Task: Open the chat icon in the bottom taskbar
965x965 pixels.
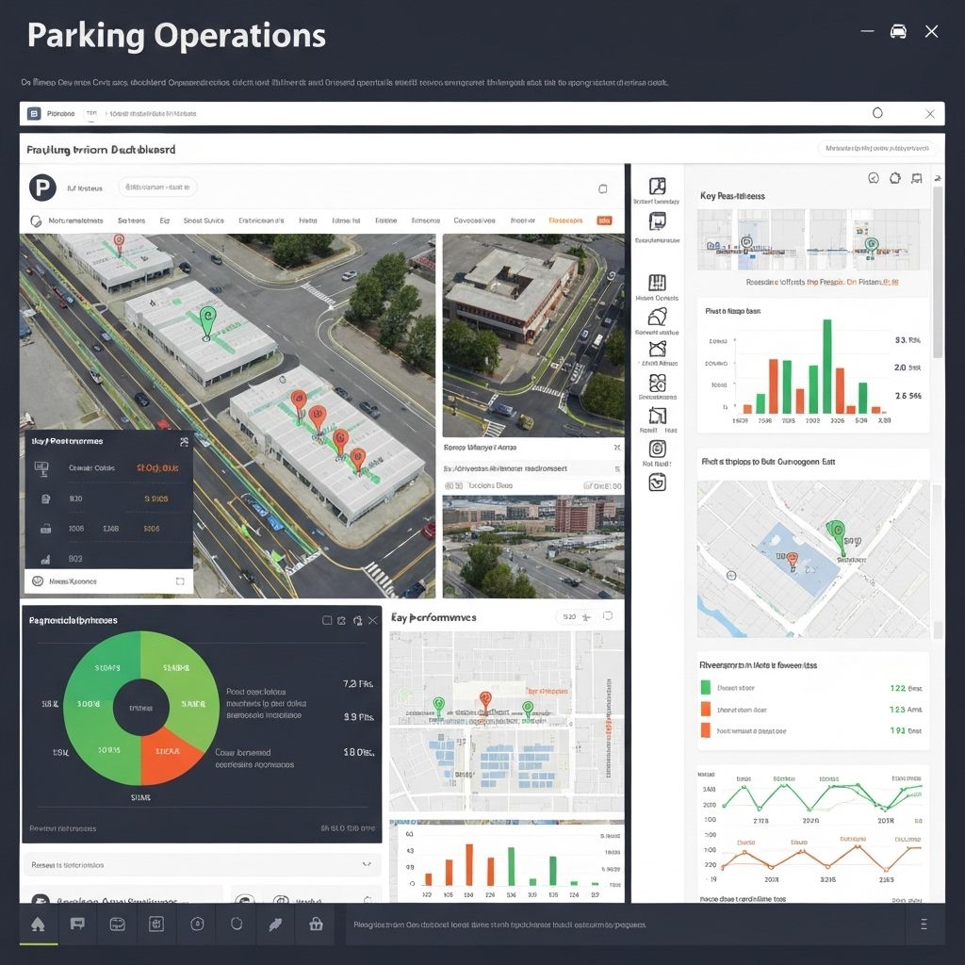Action: click(77, 924)
